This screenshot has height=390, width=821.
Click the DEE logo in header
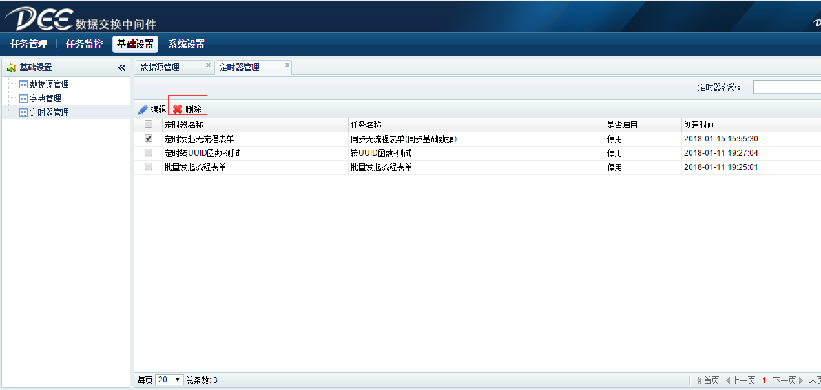point(39,17)
